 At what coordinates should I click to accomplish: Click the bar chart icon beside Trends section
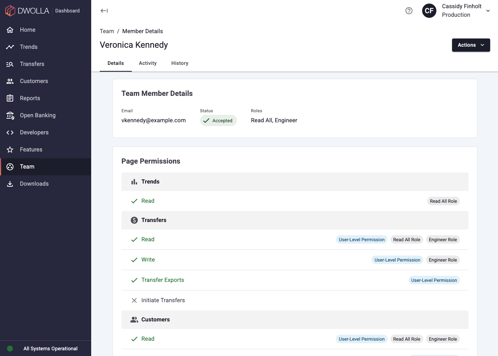tap(134, 182)
